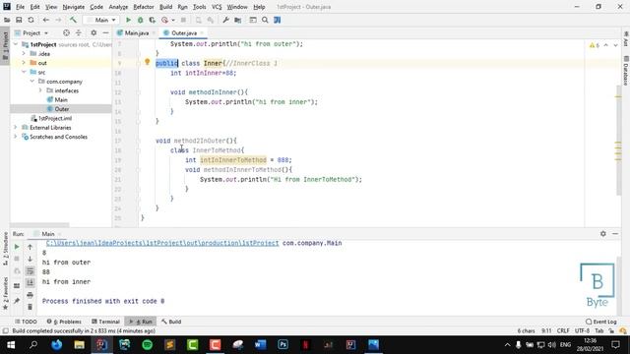Image resolution: width=630 pixels, height=354 pixels.
Task: Expand the .idea folder
Action: point(24,54)
